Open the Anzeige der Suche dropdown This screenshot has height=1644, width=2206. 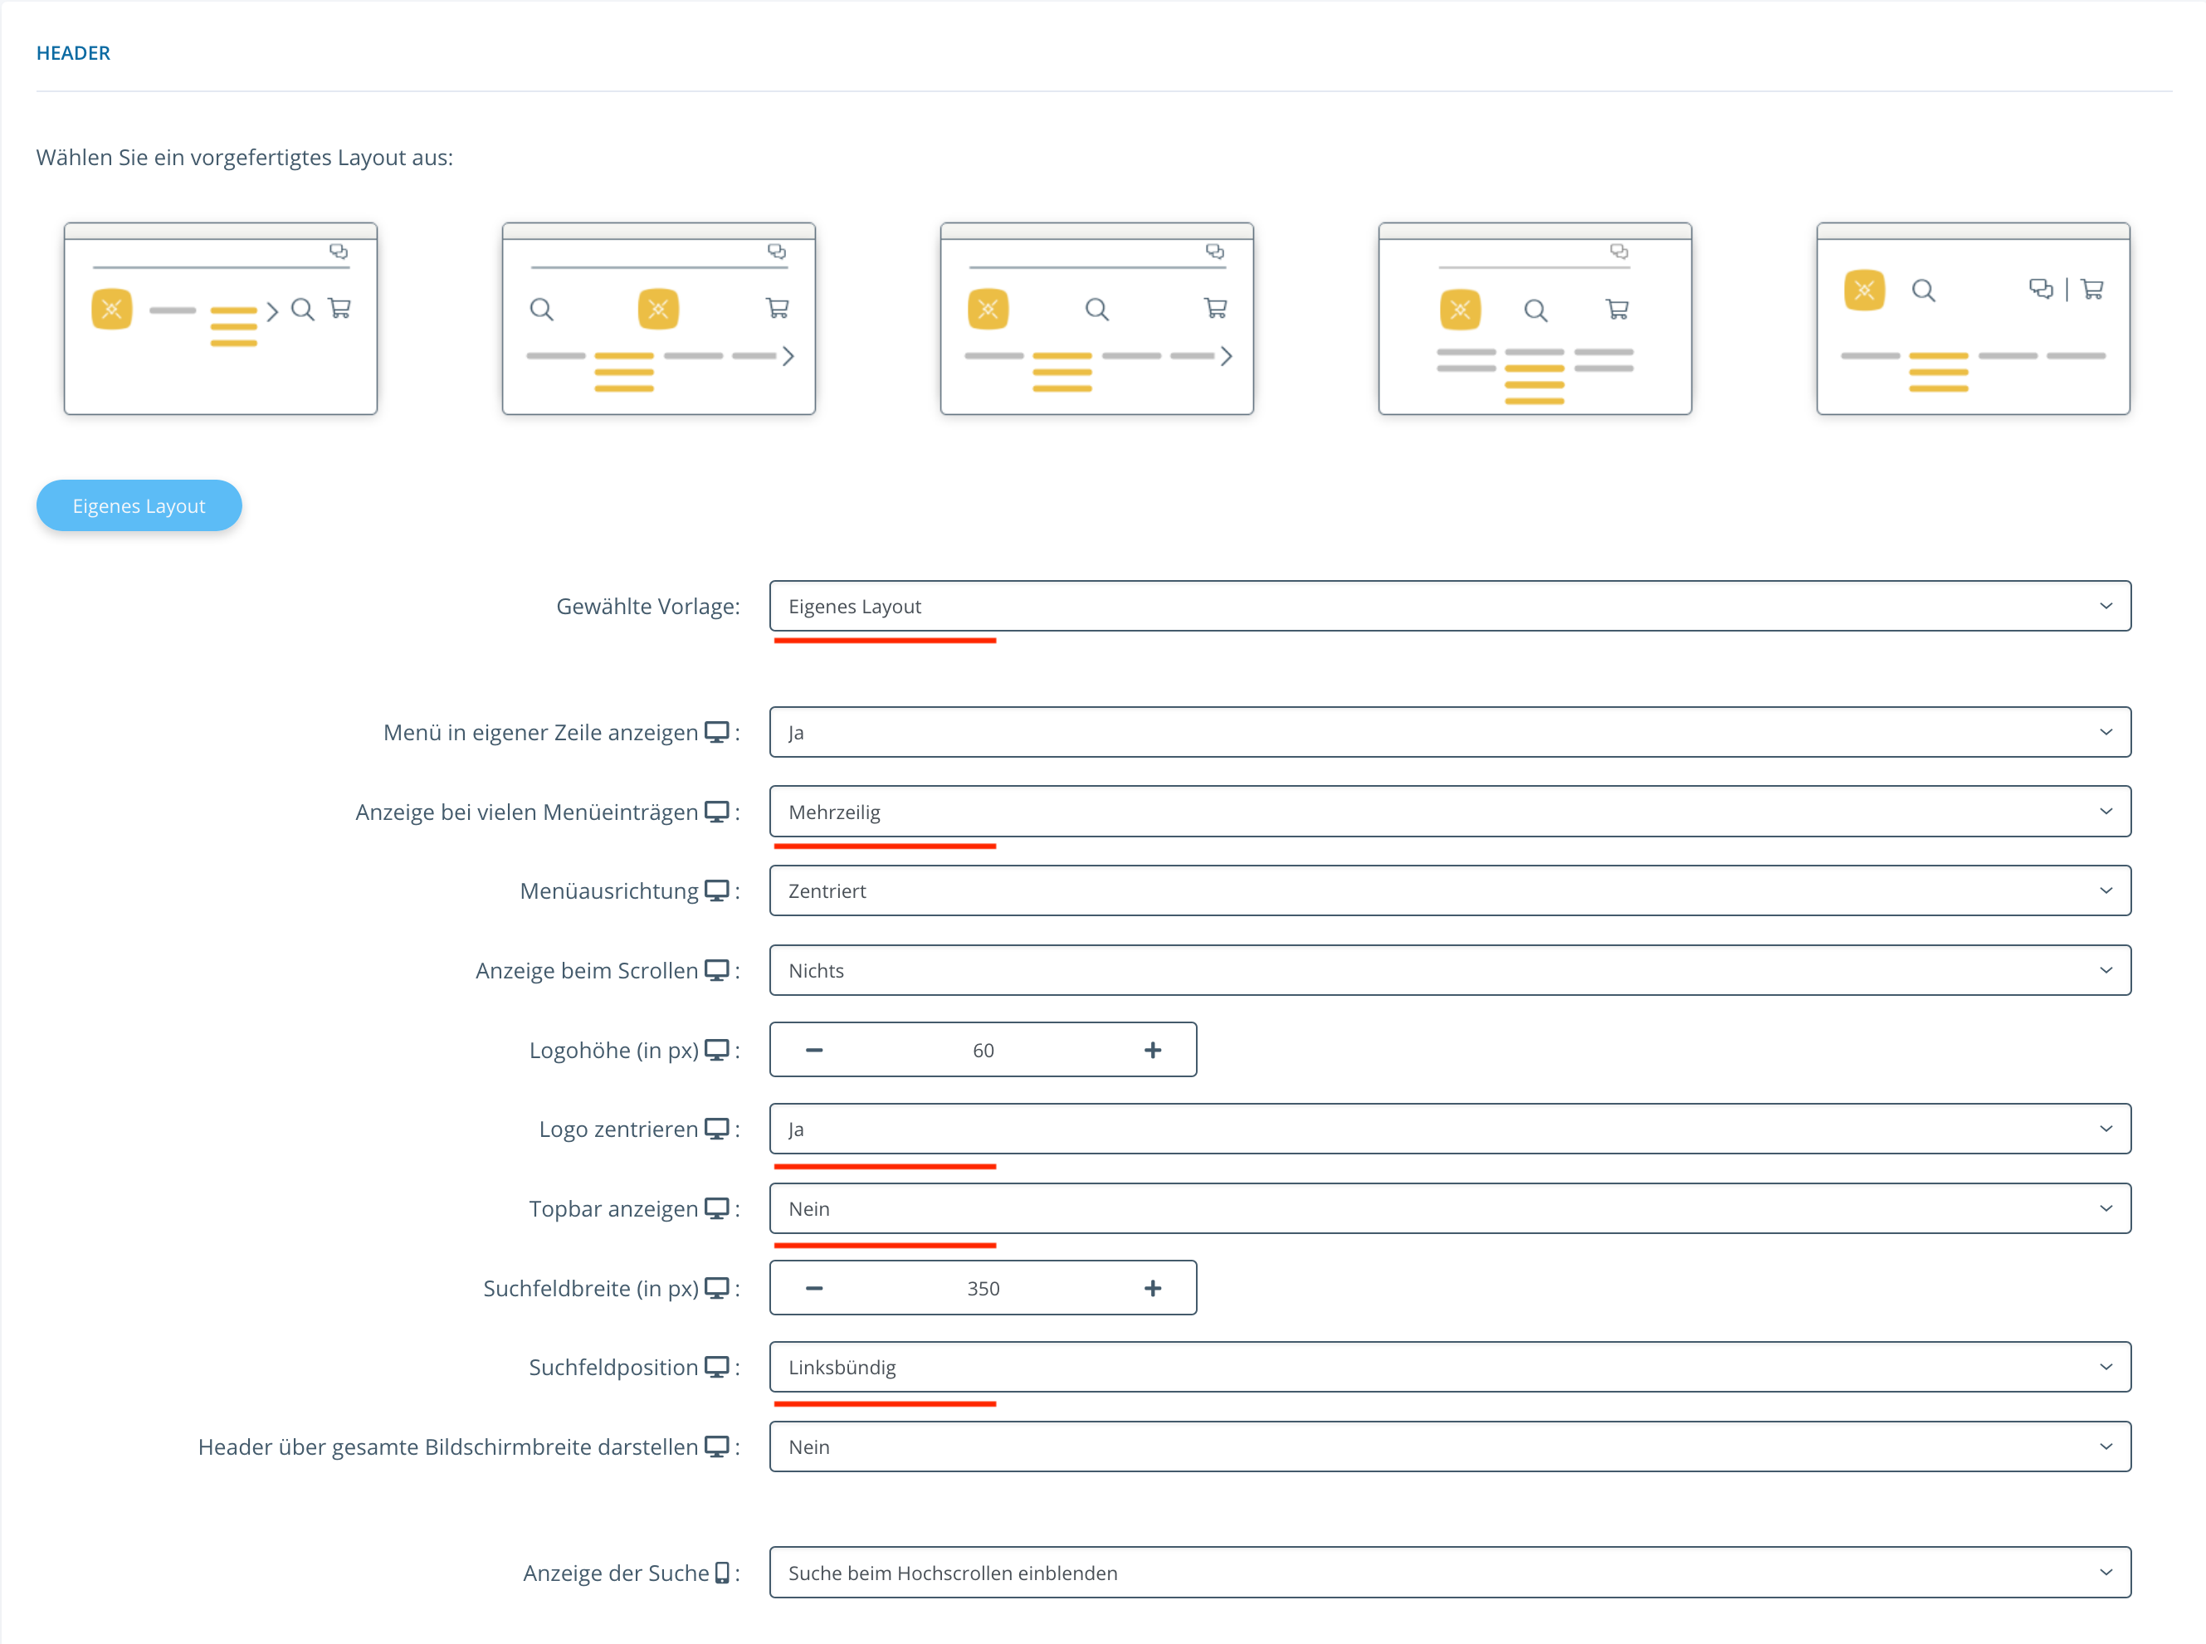(x=1450, y=1573)
